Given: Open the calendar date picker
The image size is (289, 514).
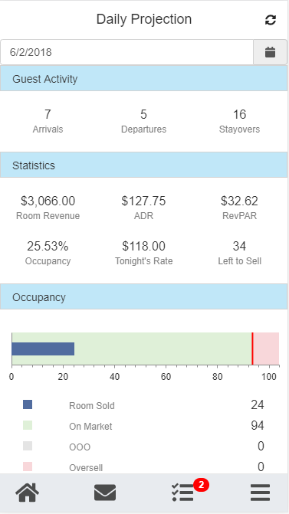Looking at the screenshot, I should 270,52.
